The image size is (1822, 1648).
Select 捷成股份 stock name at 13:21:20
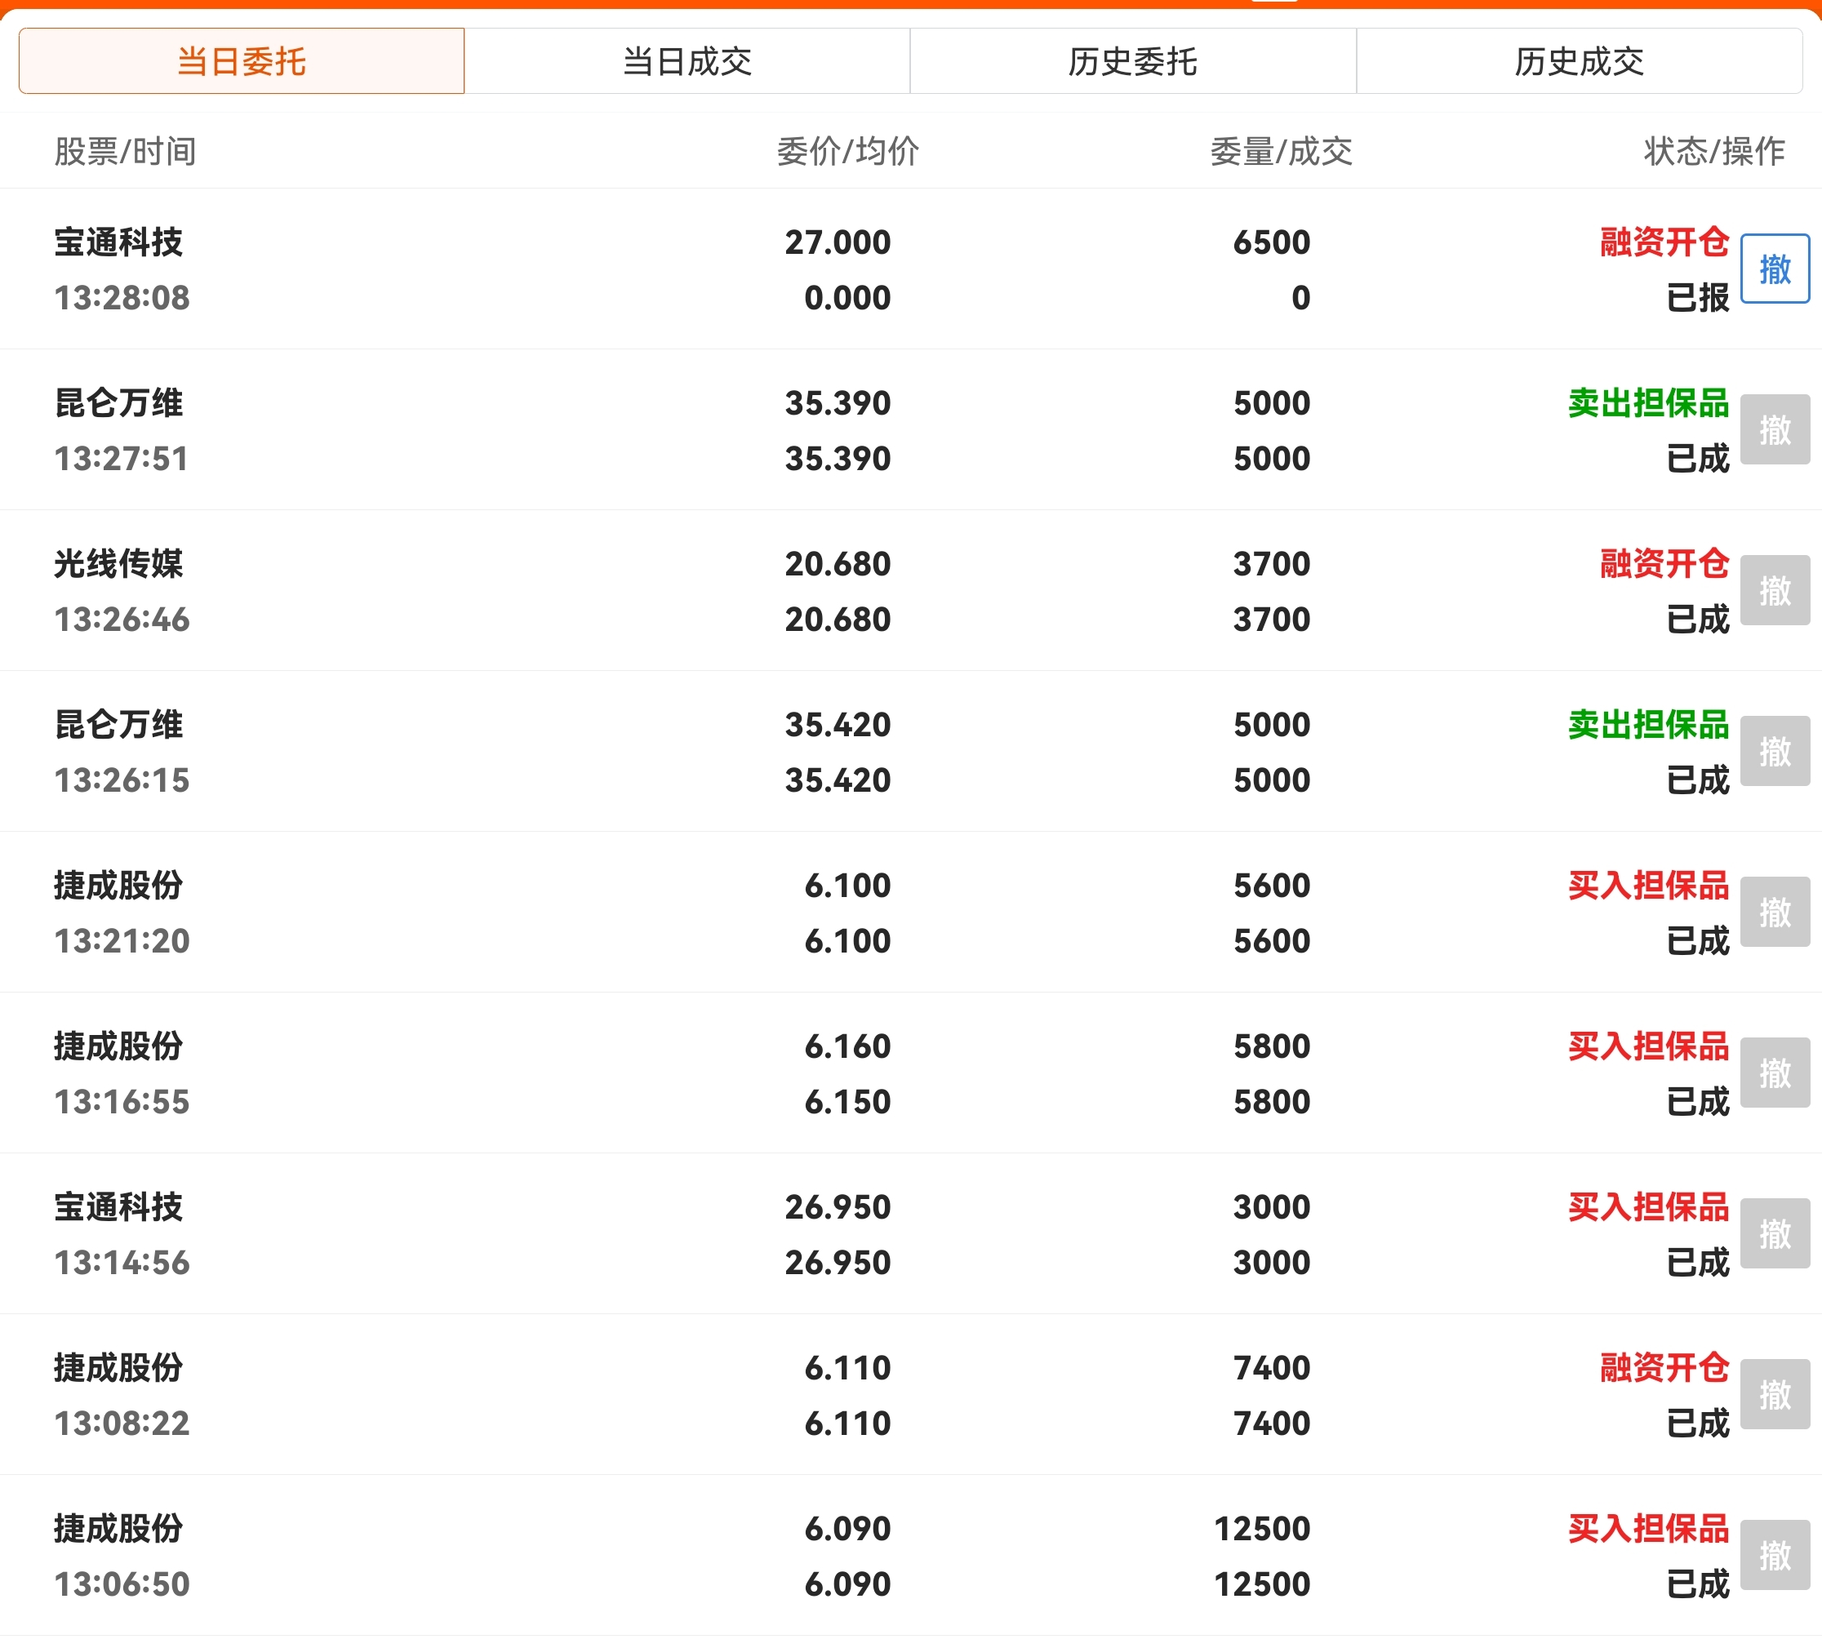(x=118, y=886)
